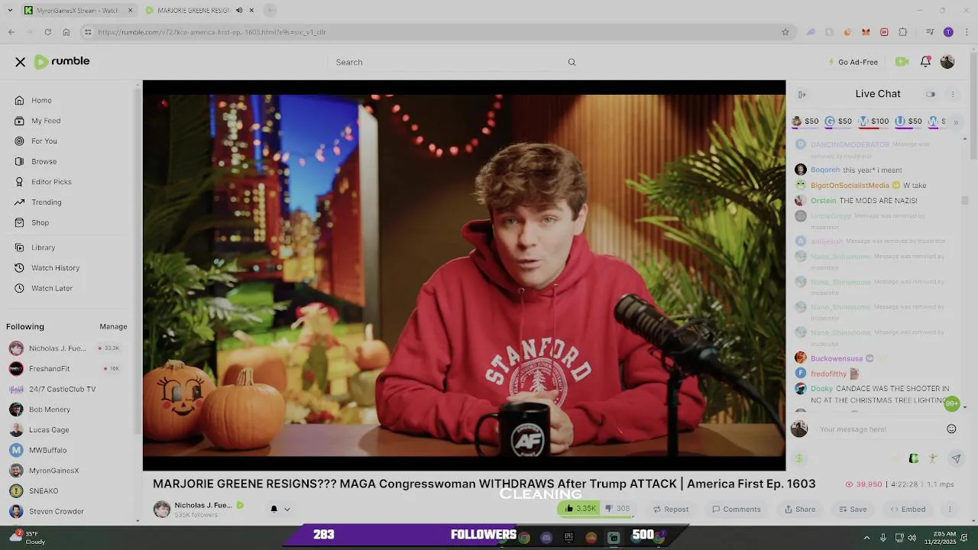Open the Comments button
The image size is (978, 550).
pos(736,510)
